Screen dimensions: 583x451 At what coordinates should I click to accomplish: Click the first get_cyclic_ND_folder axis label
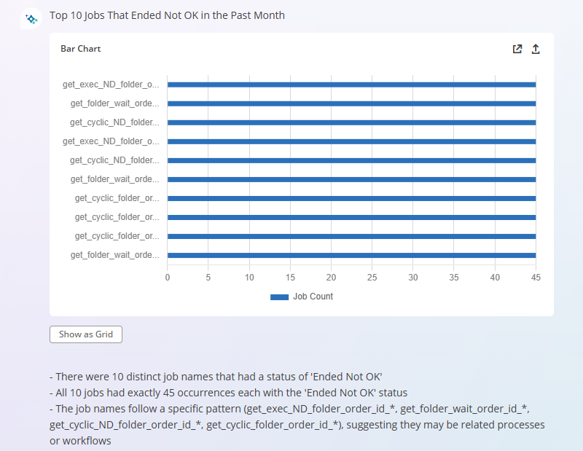coord(114,122)
